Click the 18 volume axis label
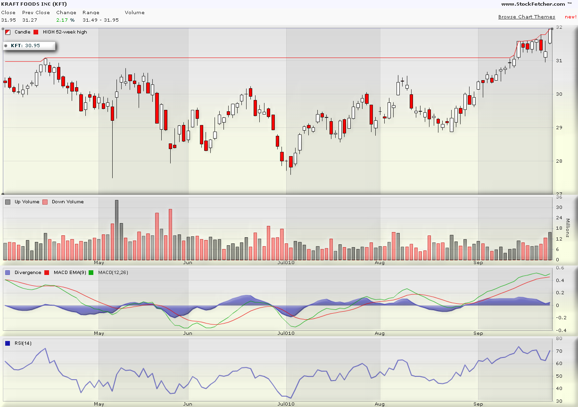Viewport: 578px width, 407px height. click(x=559, y=228)
